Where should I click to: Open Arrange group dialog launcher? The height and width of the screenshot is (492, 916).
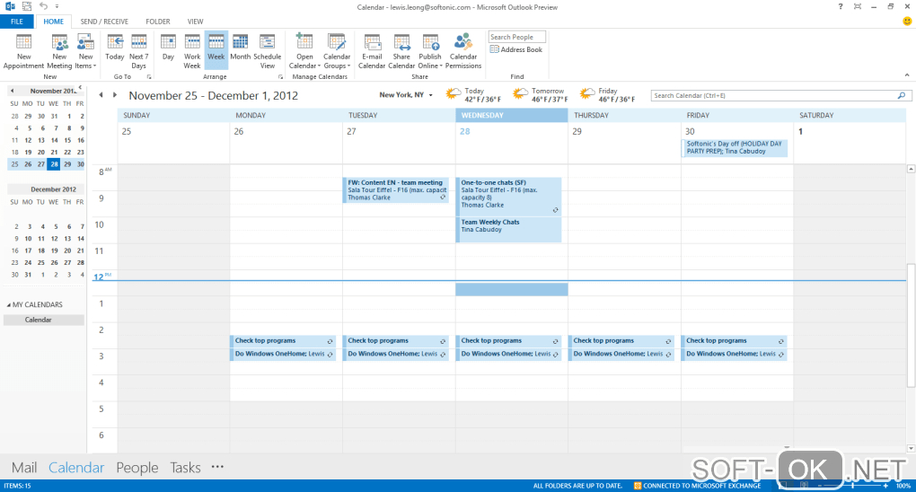click(280, 76)
